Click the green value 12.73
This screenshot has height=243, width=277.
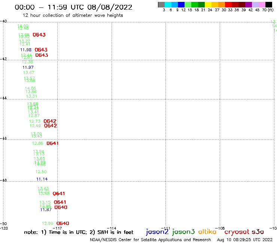(x=34, y=121)
